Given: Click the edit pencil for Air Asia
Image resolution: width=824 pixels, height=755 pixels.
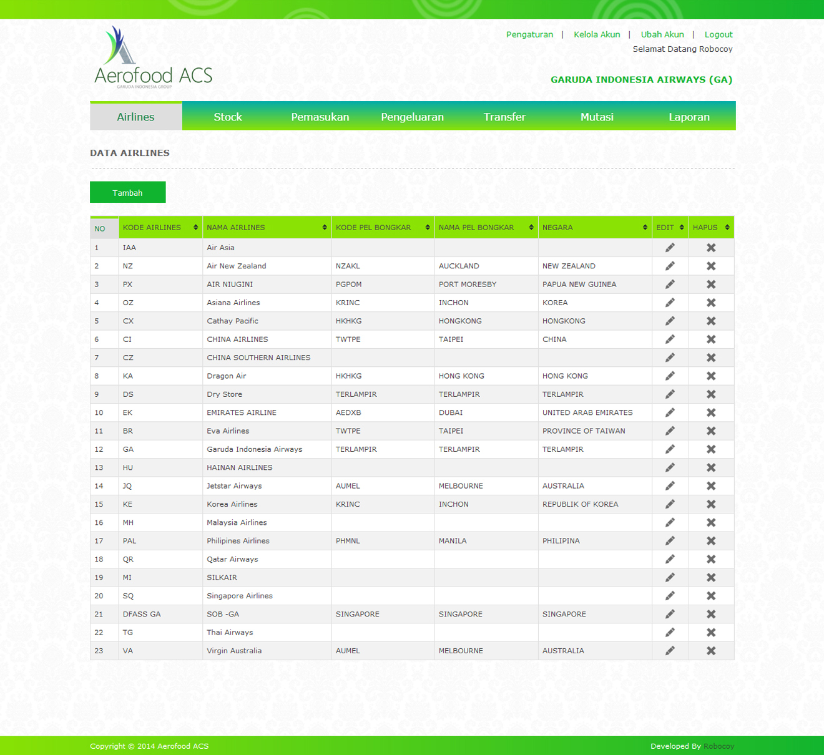Looking at the screenshot, I should [670, 248].
